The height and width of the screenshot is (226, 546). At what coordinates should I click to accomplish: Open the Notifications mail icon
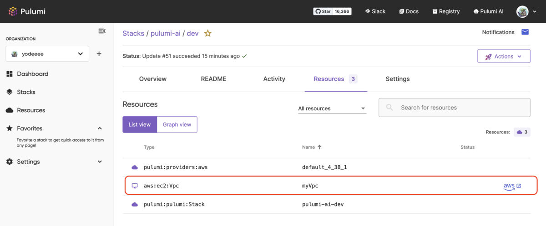pos(525,32)
